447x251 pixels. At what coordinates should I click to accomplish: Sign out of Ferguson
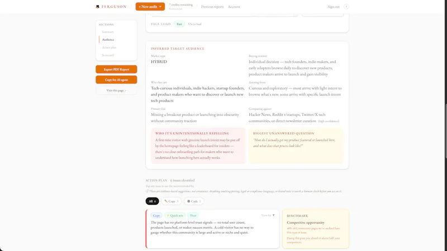point(334,7)
